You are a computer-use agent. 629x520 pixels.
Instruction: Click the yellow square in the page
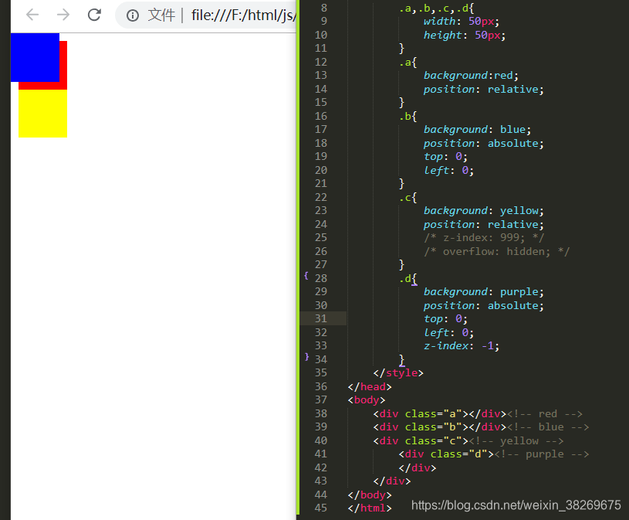point(43,114)
